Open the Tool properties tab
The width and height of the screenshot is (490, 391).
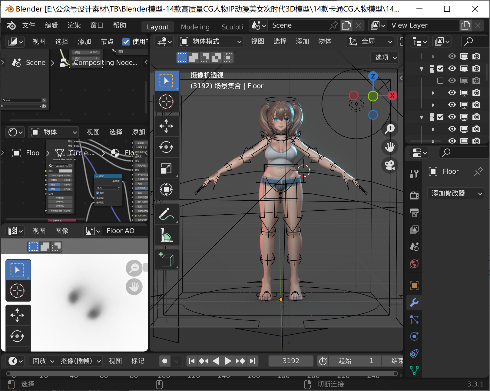414,174
